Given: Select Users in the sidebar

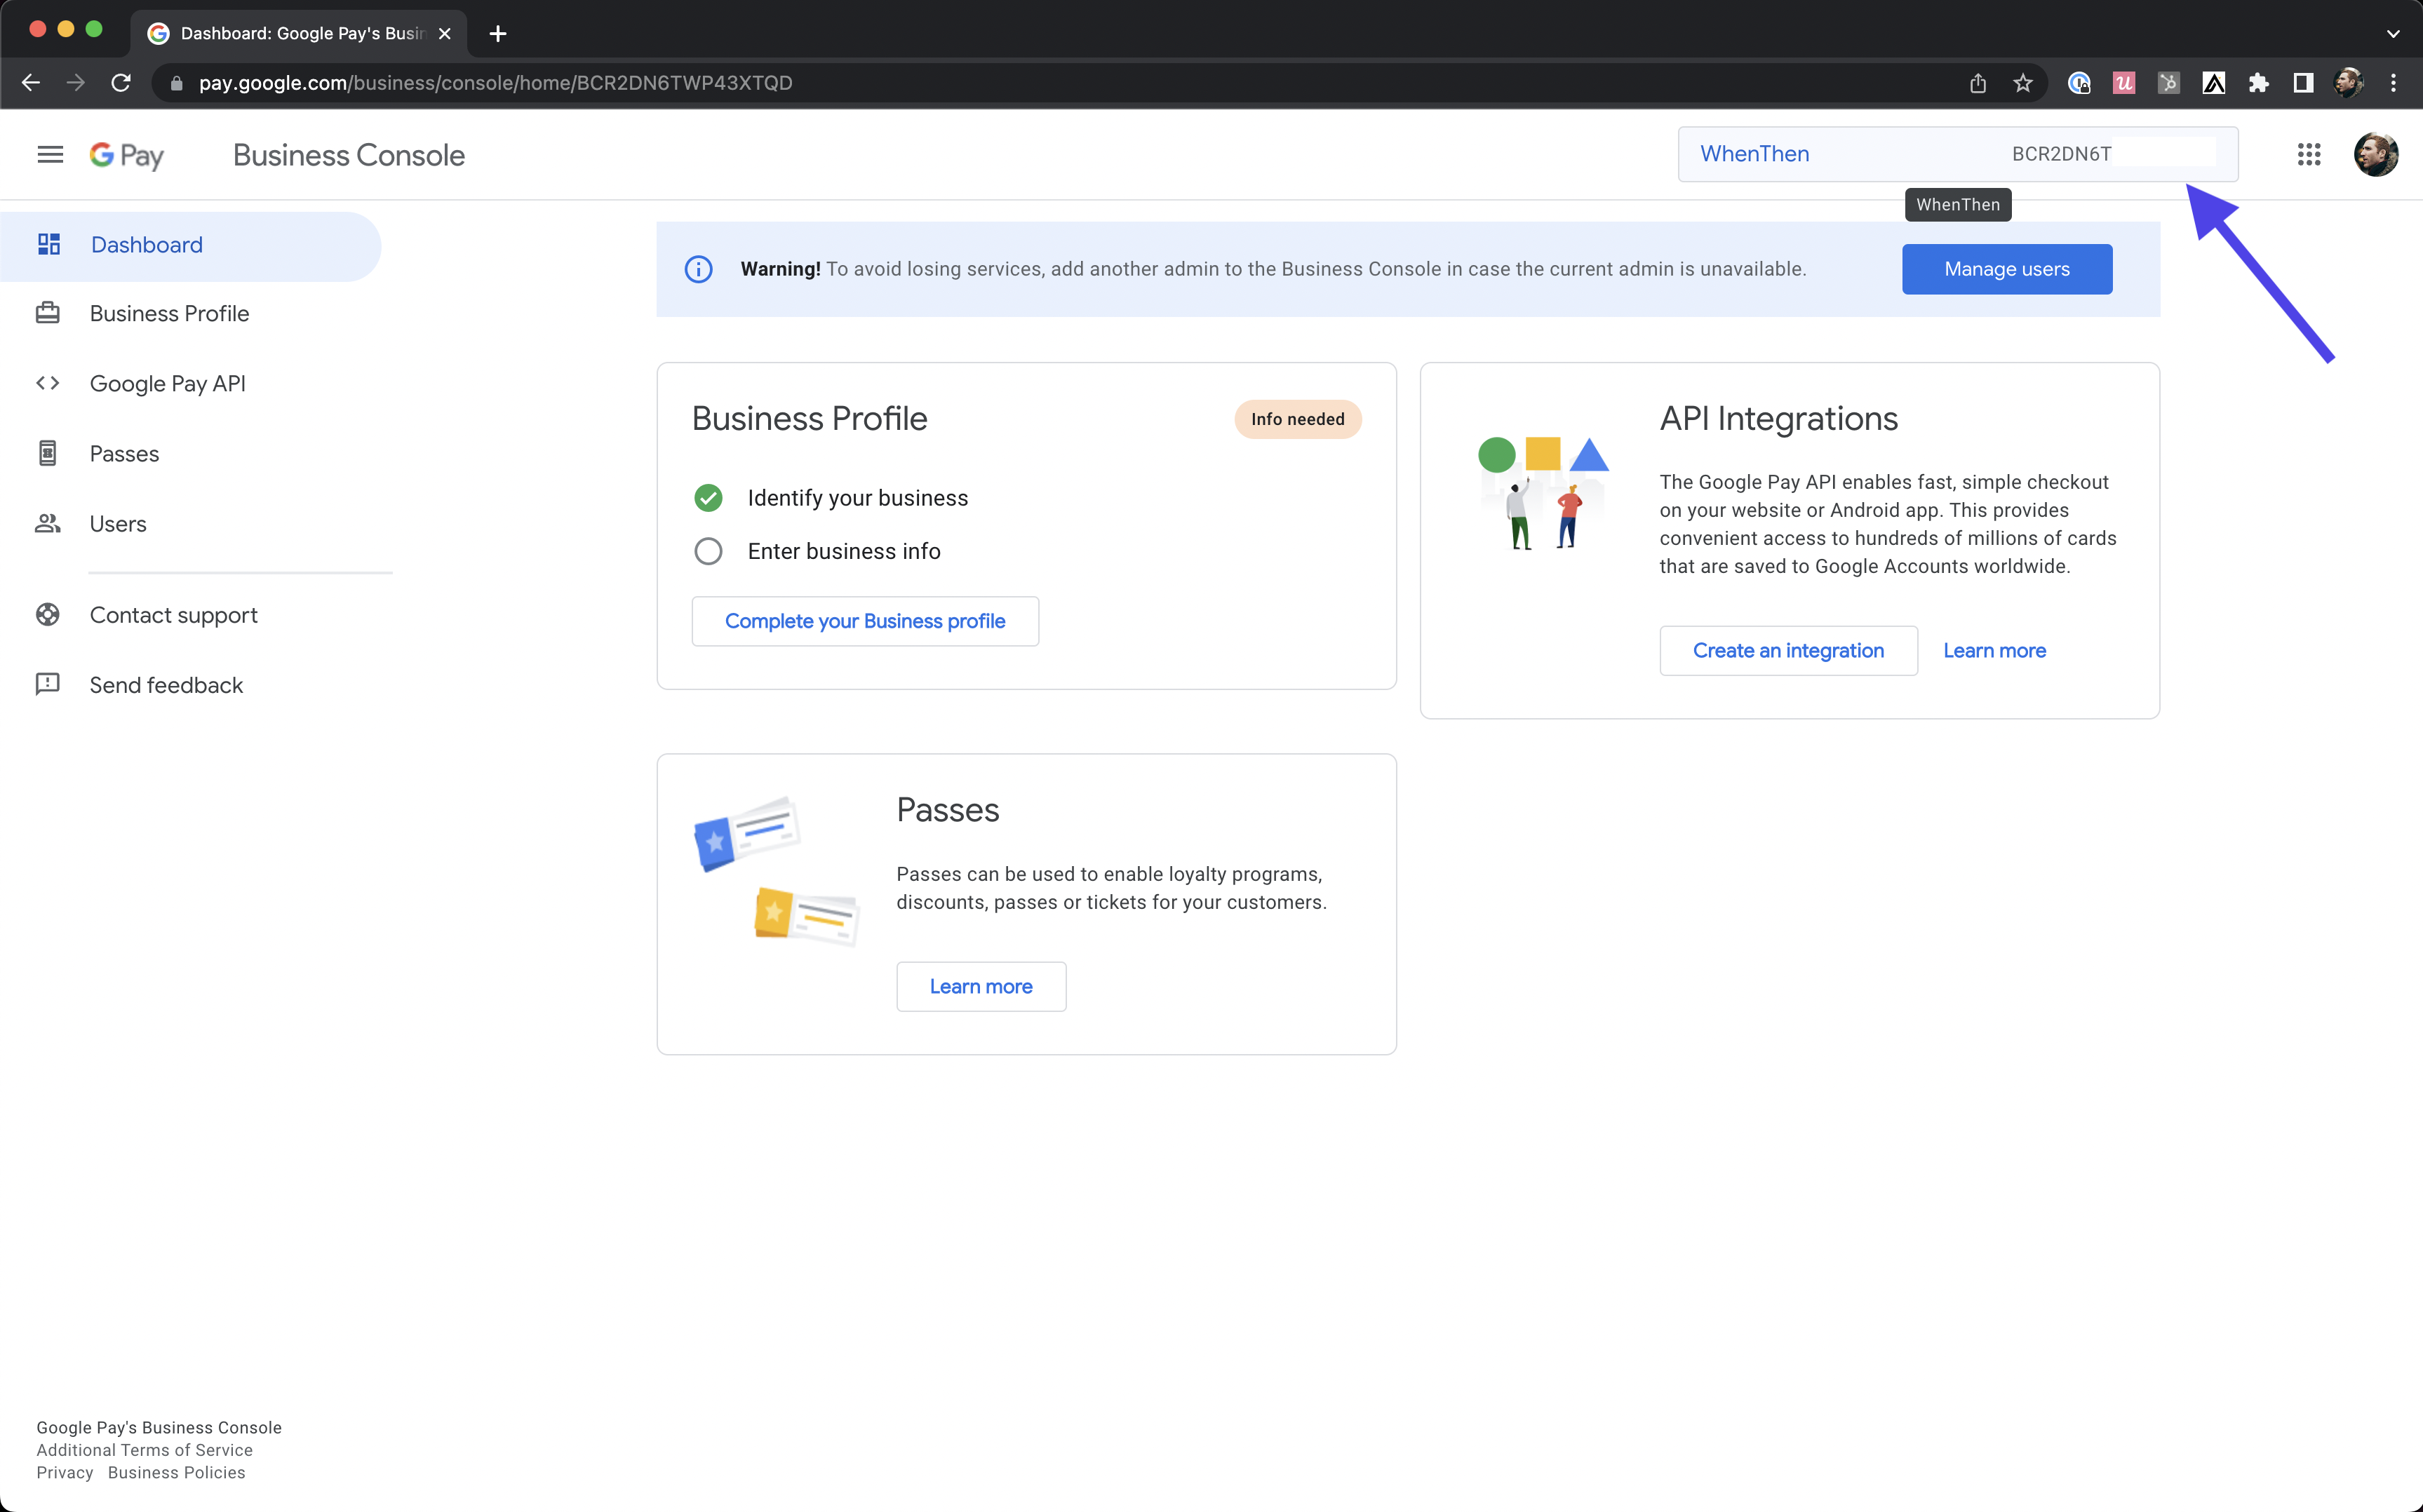Looking at the screenshot, I should [117, 523].
